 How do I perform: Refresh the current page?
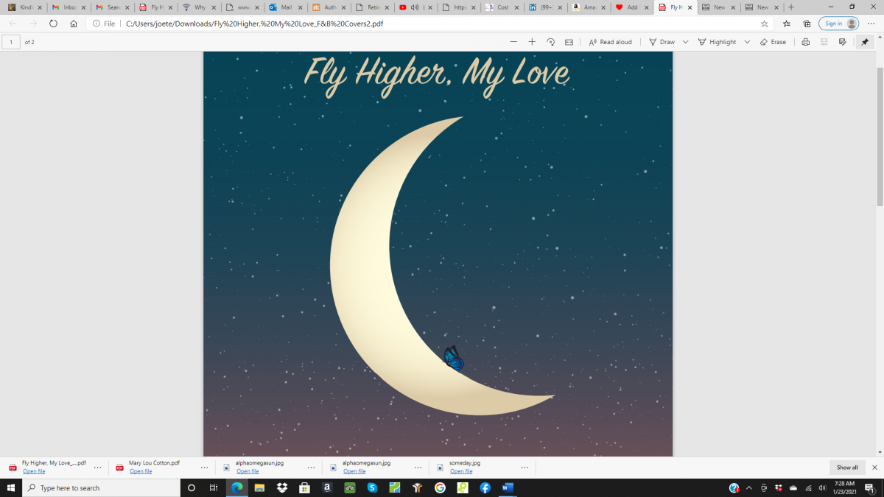point(53,24)
